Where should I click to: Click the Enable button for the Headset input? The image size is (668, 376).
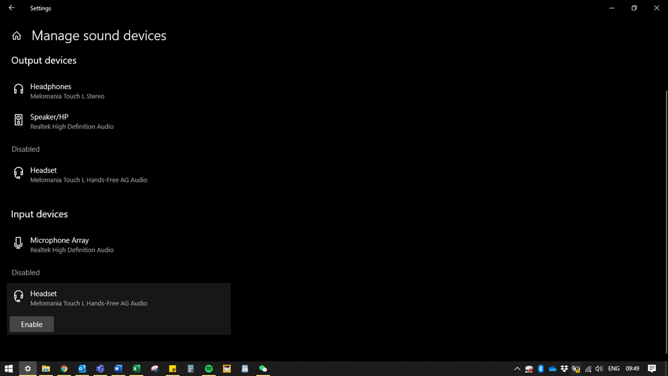32,324
